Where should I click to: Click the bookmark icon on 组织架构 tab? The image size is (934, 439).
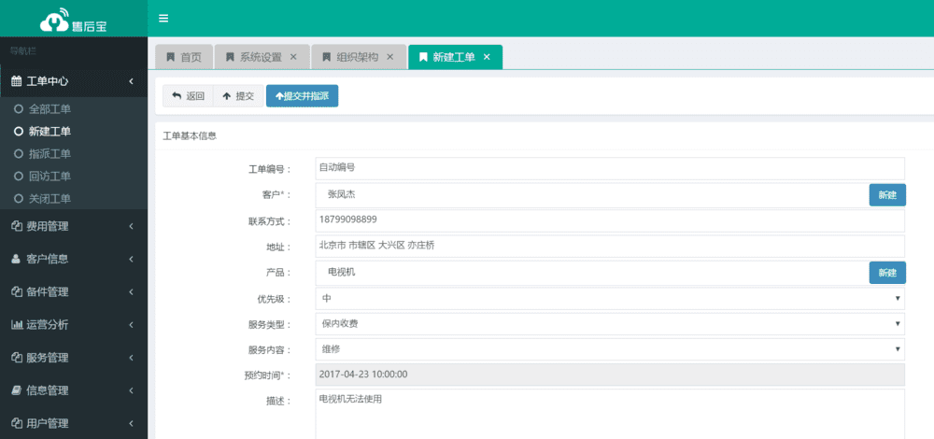(x=326, y=57)
